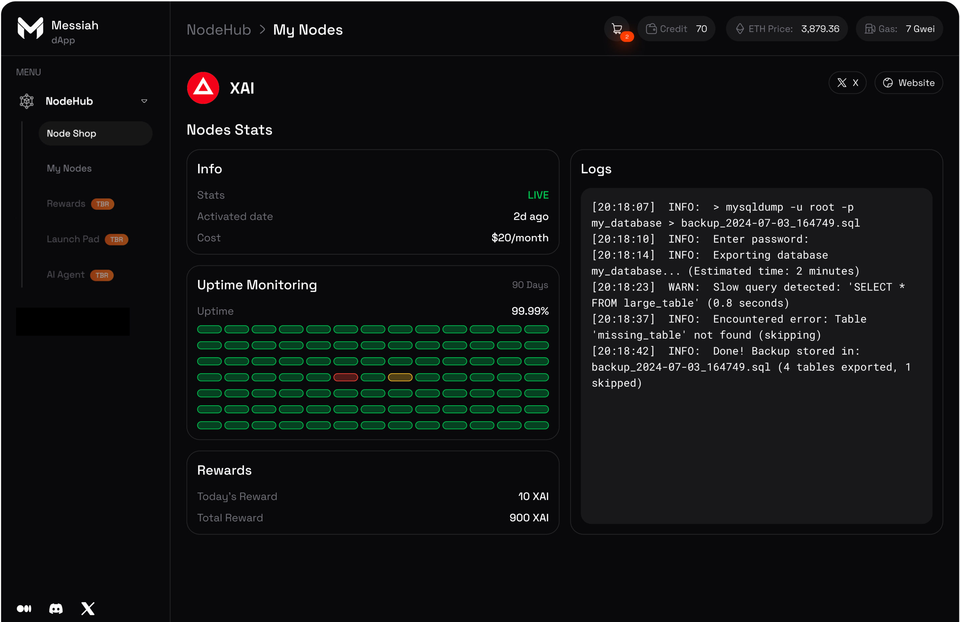The height and width of the screenshot is (622, 960).
Task: Click the TBR badge next to Launch Pad
Action: pos(117,239)
